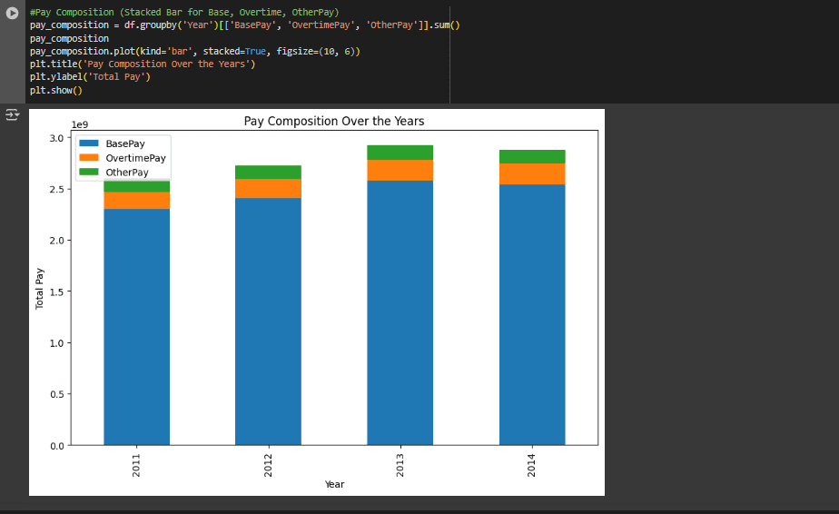Place cursor in the plt.title code line

pos(143,64)
